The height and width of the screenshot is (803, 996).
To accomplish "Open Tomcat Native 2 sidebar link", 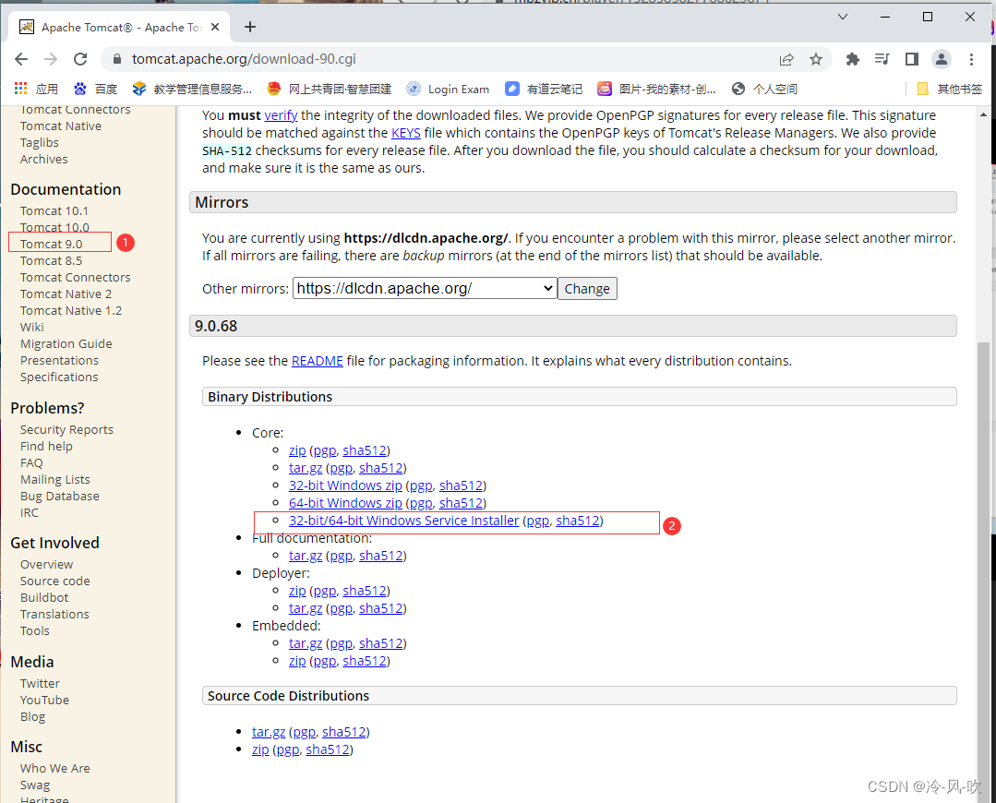I will tap(66, 294).
